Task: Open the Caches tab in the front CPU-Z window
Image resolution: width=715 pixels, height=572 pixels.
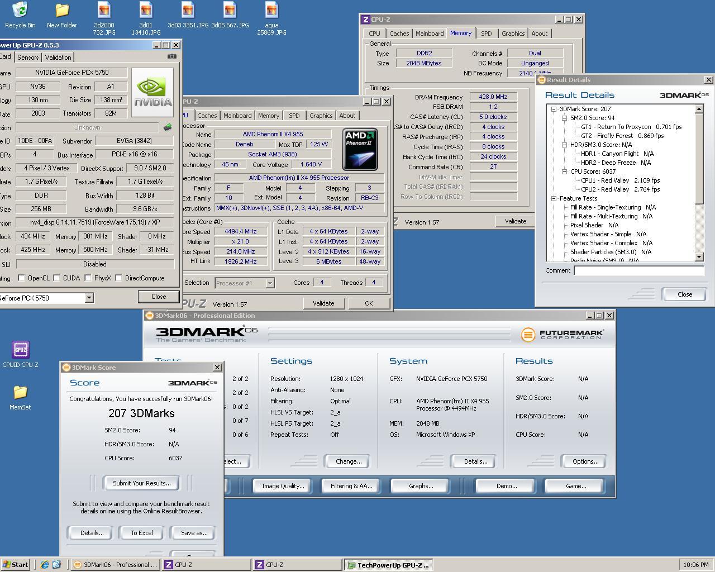Action: point(207,116)
